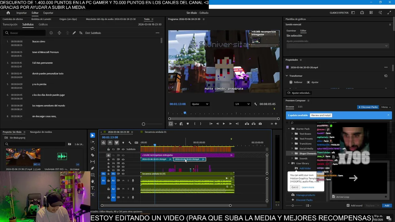Click Go to In point button
The width and height of the screenshot is (395, 222).
click(x=211, y=124)
